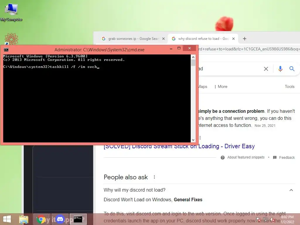This screenshot has height=225, width=300.
Task: Click the blue Google search magnifier
Action: point(292,69)
